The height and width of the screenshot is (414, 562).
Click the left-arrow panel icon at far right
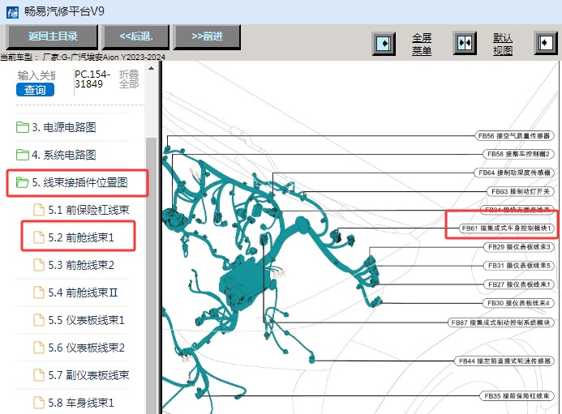(546, 43)
